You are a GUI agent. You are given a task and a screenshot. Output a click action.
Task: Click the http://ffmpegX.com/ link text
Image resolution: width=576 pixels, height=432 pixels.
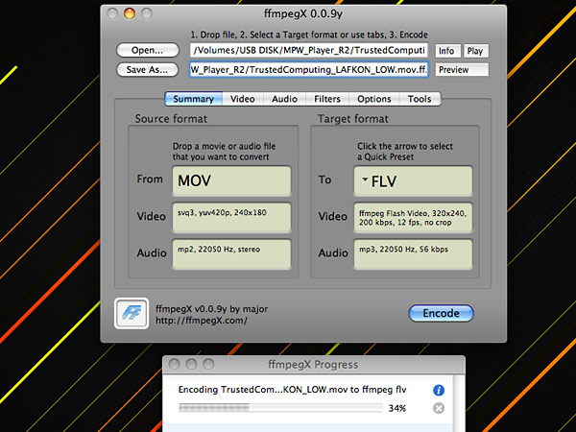point(202,321)
